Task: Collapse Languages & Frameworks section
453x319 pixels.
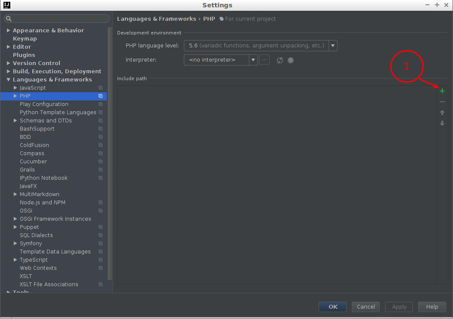Action: (8, 79)
